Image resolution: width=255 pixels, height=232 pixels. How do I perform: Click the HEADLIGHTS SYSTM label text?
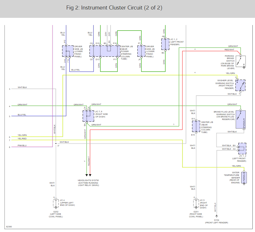(x=88, y=180)
